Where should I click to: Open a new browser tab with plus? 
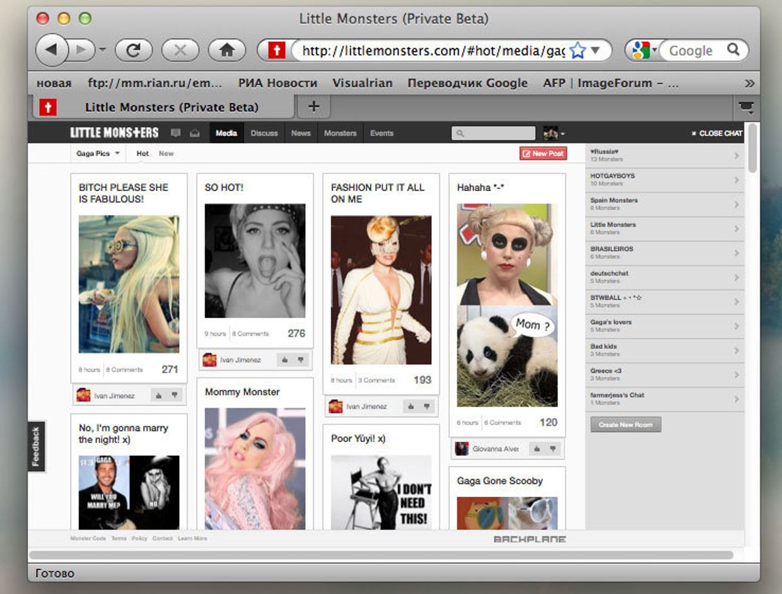[313, 107]
